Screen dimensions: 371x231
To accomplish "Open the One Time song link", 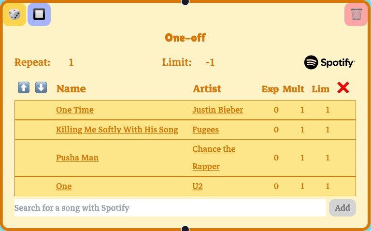I will pyautogui.click(x=75, y=110).
